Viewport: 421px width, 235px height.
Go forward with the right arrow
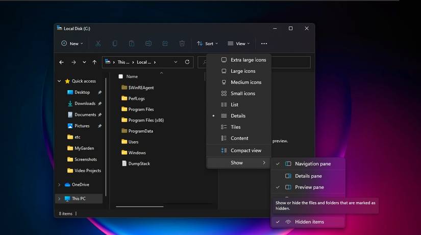click(73, 62)
